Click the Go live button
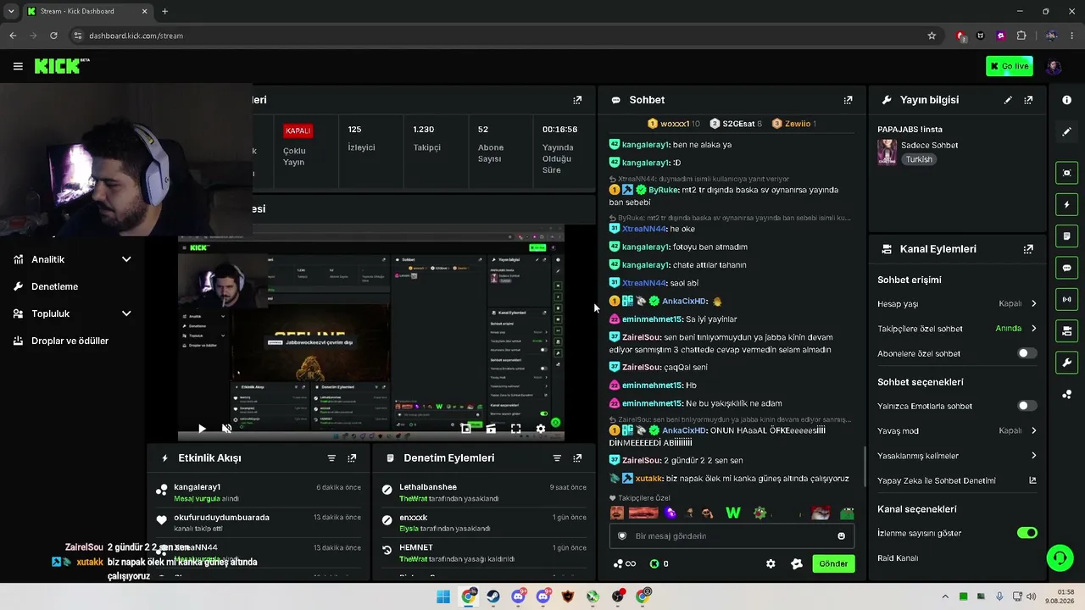The width and height of the screenshot is (1085, 610). click(x=1010, y=66)
